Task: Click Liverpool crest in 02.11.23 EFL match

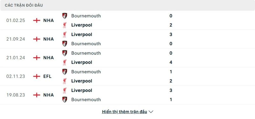Action: (65, 81)
